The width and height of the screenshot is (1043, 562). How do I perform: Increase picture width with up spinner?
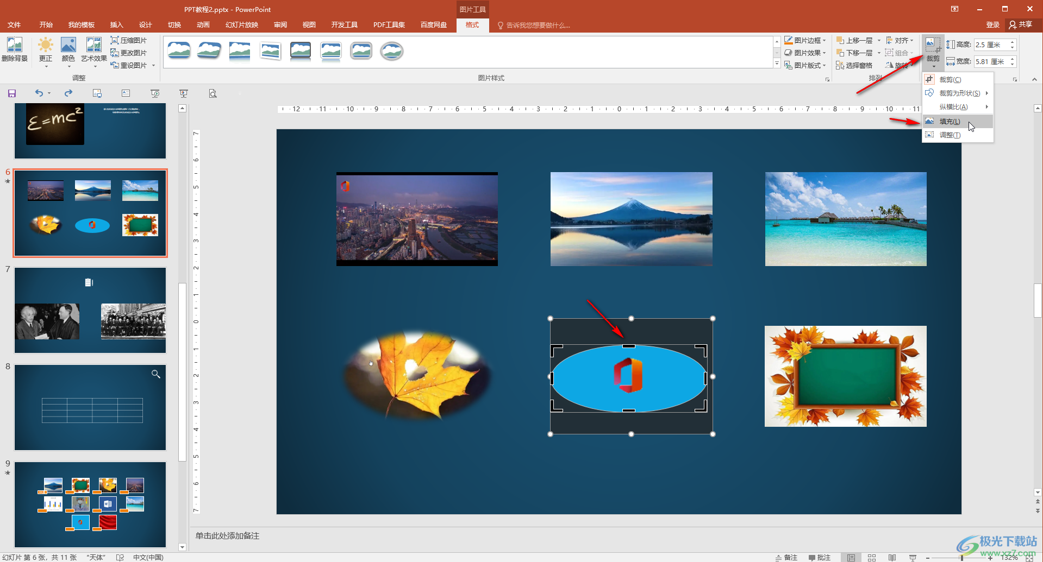tap(1012, 59)
